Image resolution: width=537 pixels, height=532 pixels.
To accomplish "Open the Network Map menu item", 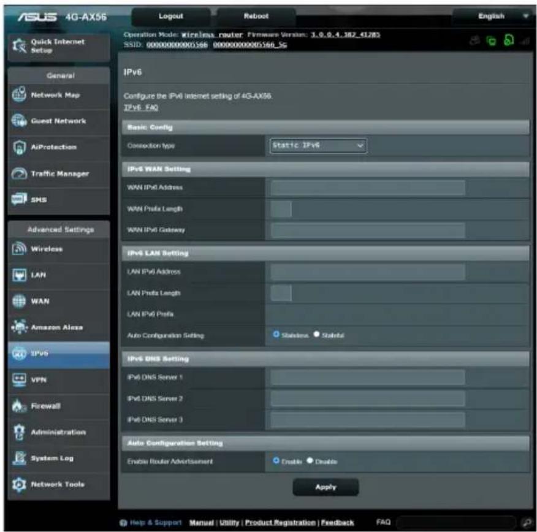I will pyautogui.click(x=59, y=95).
